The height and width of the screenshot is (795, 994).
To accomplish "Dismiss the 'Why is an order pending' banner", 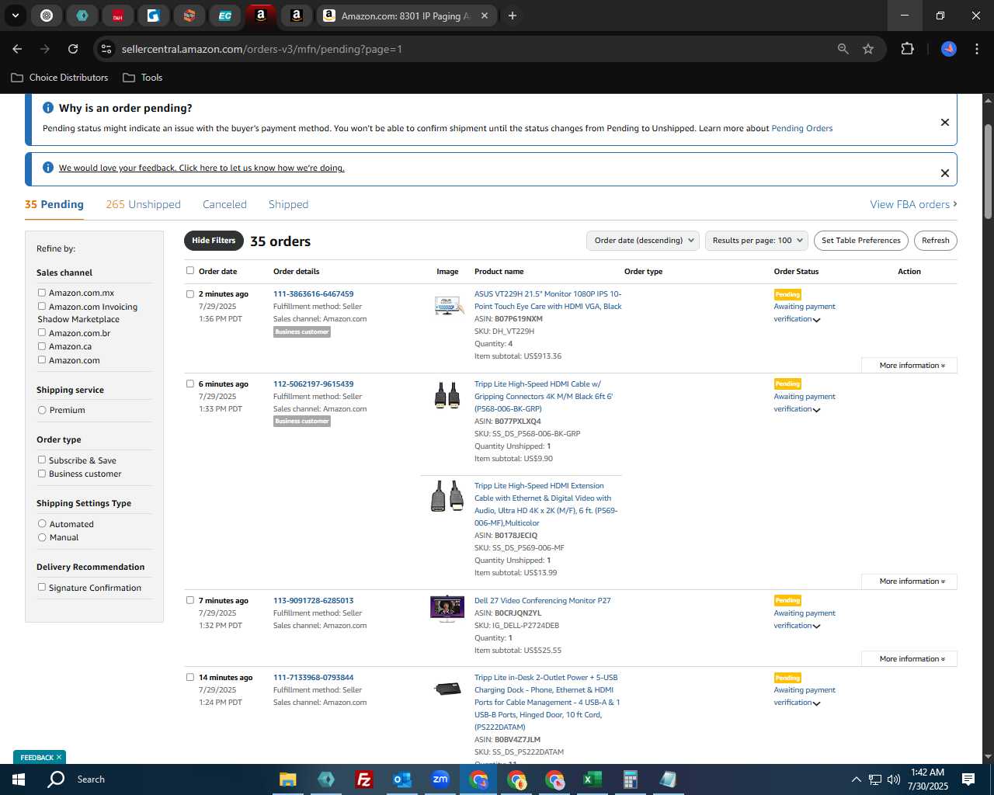I will 944,122.
